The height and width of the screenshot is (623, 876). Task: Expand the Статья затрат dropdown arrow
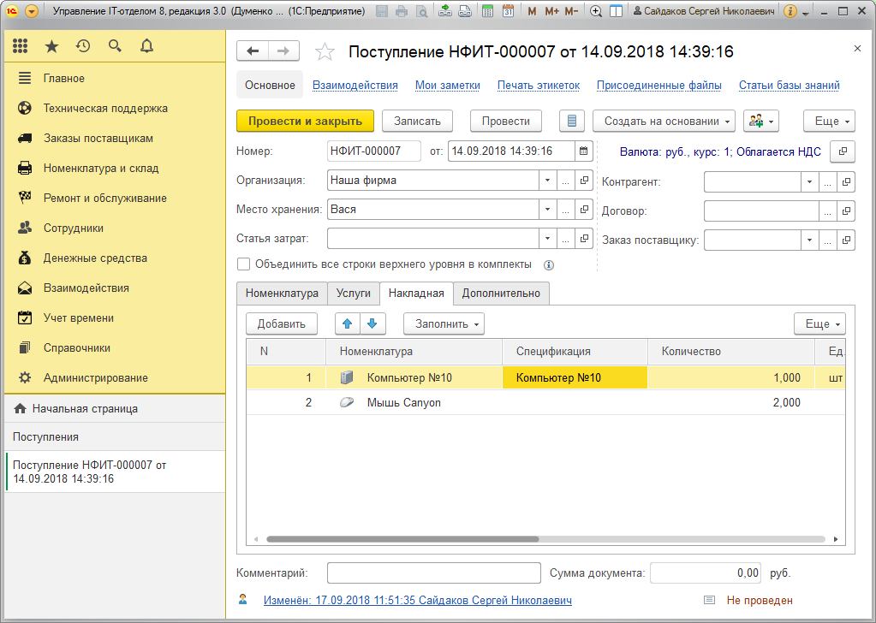pos(547,239)
